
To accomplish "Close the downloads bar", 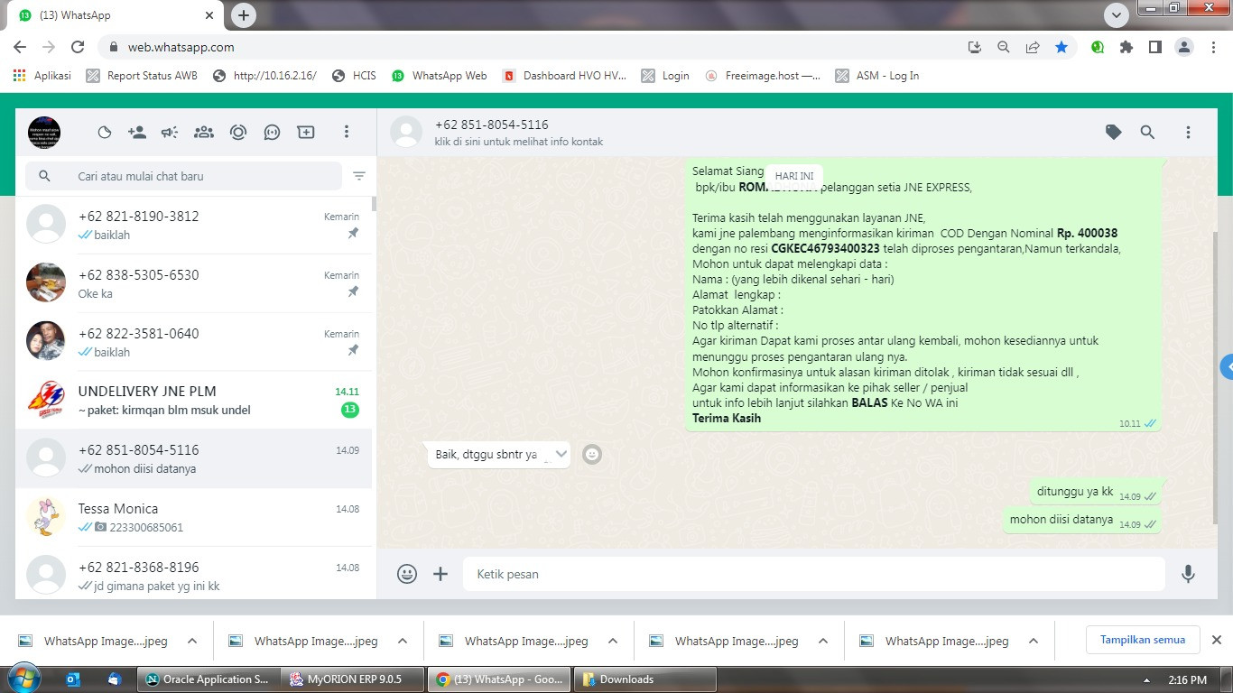I will coord(1216,640).
